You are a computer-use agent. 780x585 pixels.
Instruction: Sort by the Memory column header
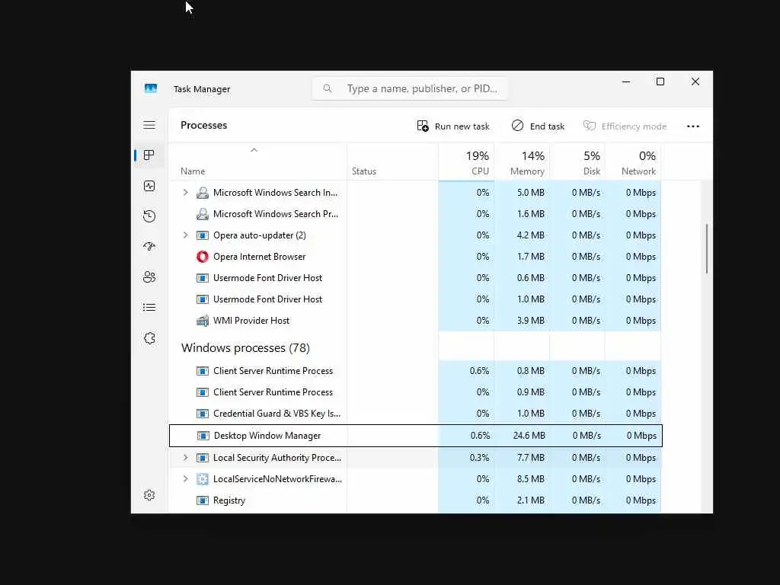tap(522, 163)
